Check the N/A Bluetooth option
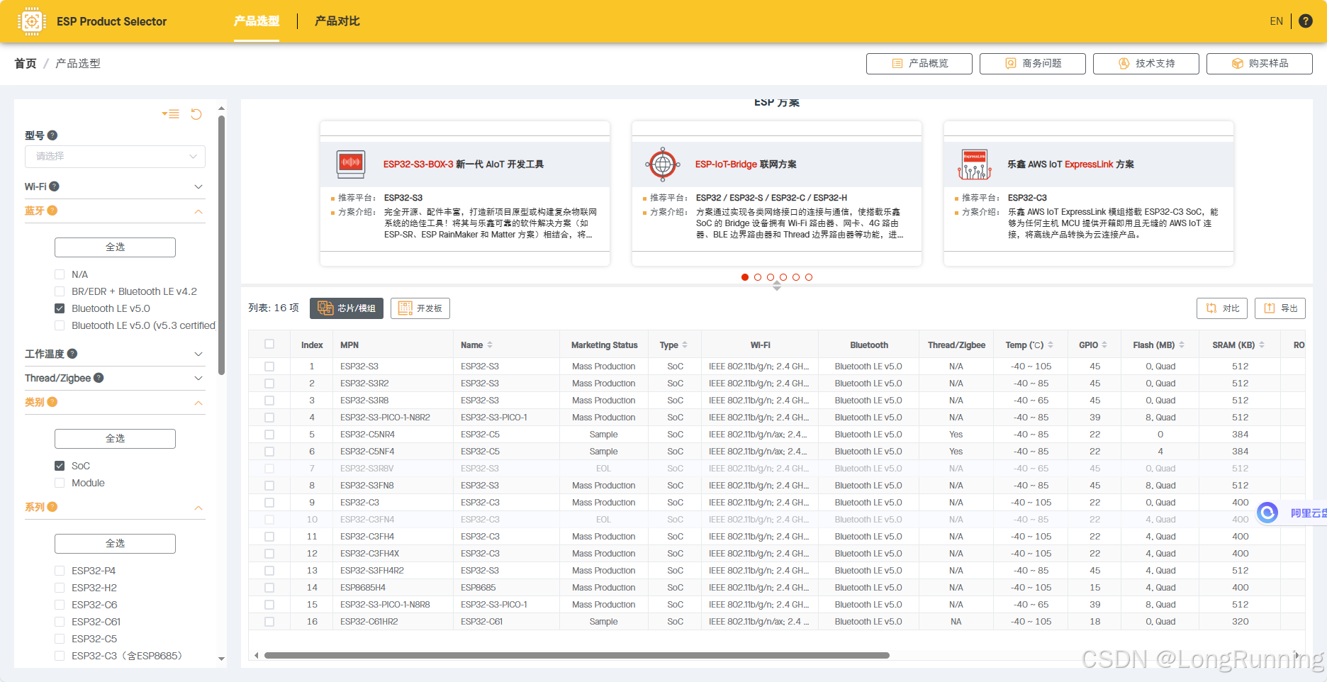 coord(60,274)
